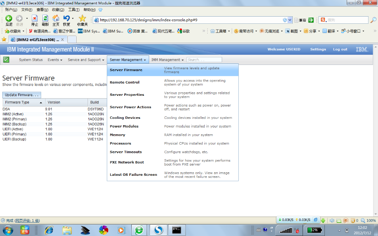
Task: Select the DSA firmware row
Action: [x=54, y=109]
